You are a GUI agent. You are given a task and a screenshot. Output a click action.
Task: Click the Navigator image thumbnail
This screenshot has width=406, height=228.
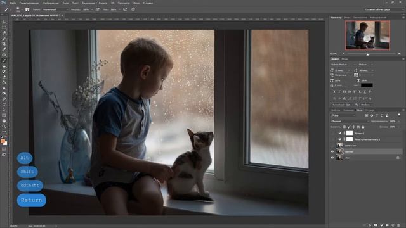tap(367, 35)
